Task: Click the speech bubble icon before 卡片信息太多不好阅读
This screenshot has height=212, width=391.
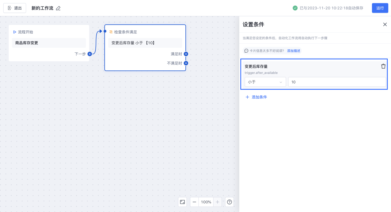Action: pyautogui.click(x=246, y=51)
